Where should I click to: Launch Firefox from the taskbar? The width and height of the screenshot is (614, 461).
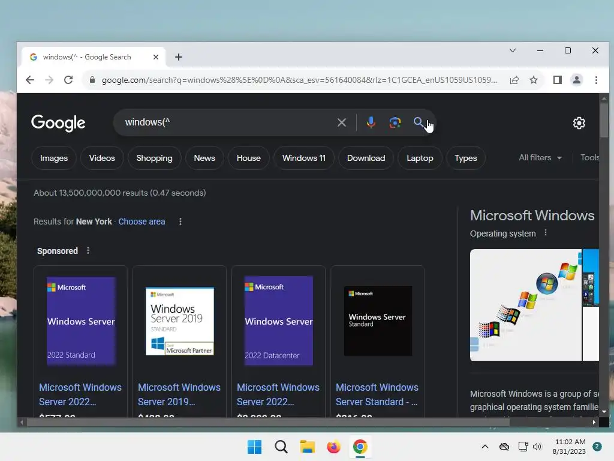pyautogui.click(x=333, y=447)
